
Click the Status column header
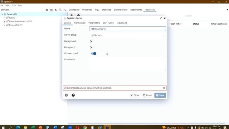tap(196, 24)
